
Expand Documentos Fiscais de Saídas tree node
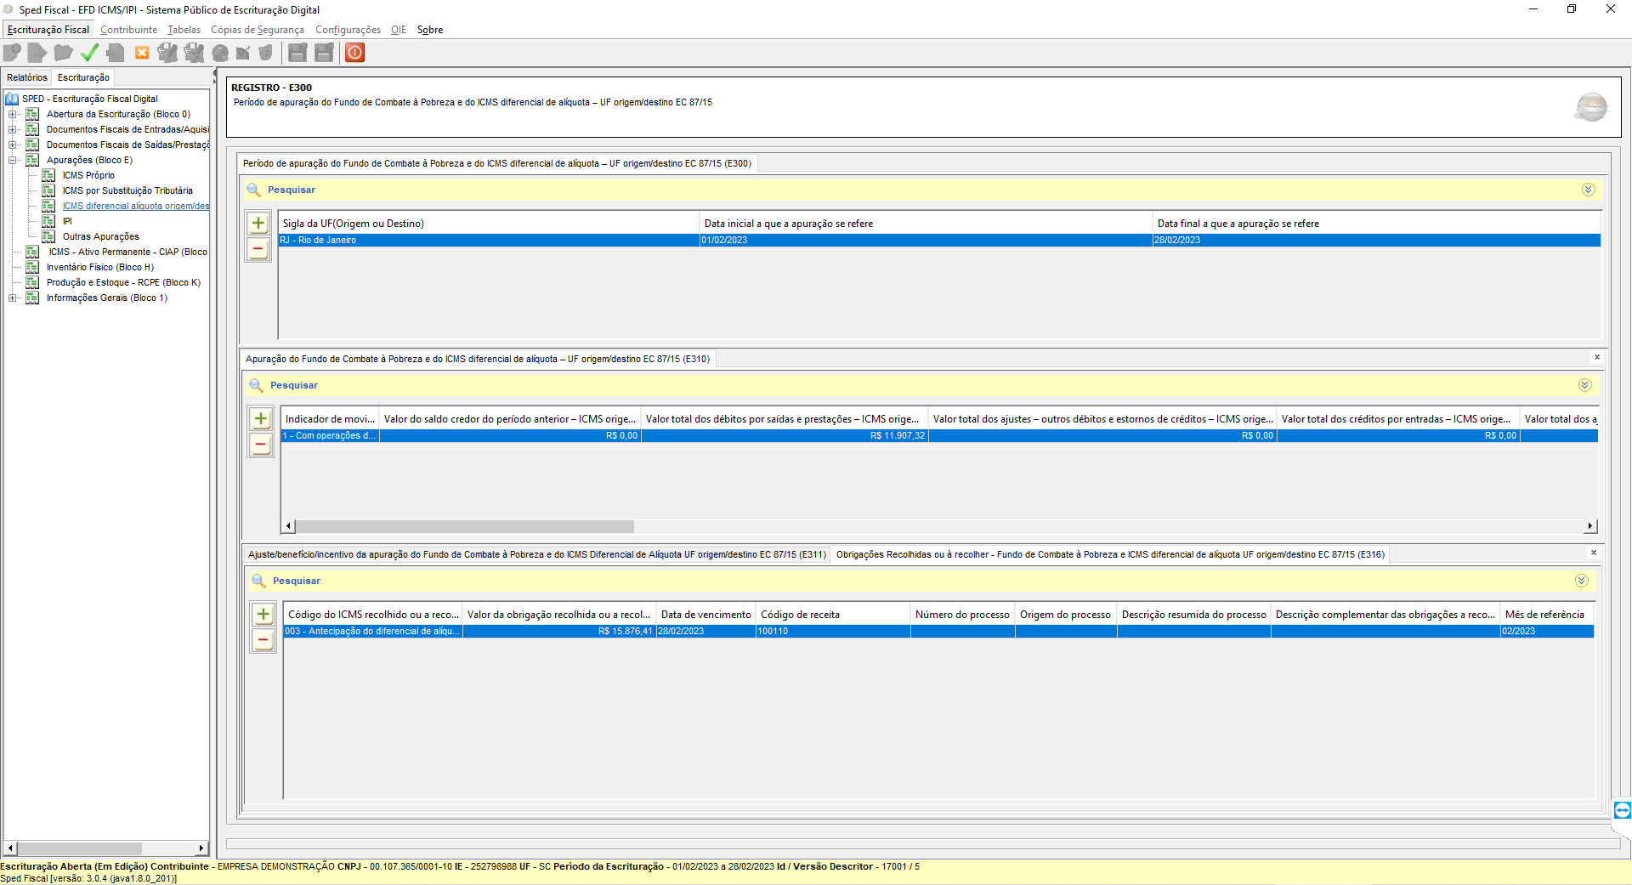tap(12, 145)
